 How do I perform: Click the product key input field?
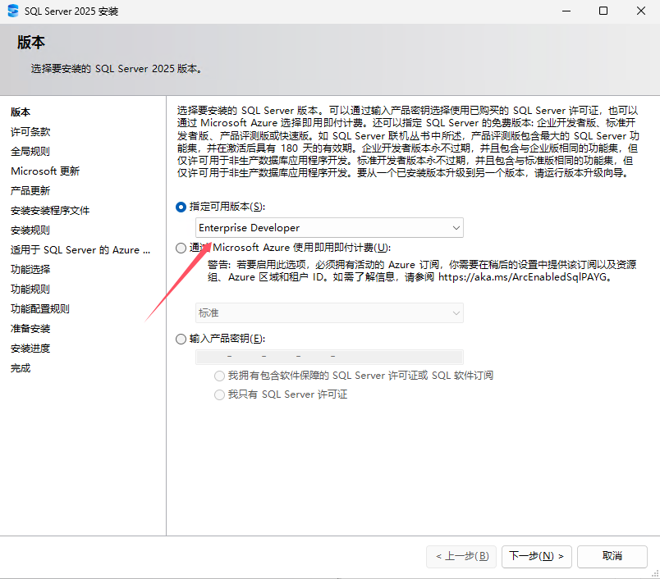click(x=328, y=356)
